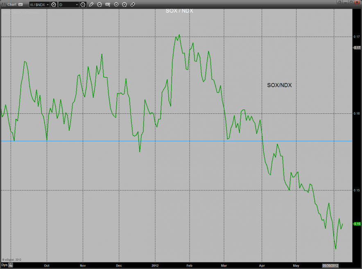The image size is (362, 269).
Task: Click the clock icon beside interval field
Action: [x=83, y=5]
